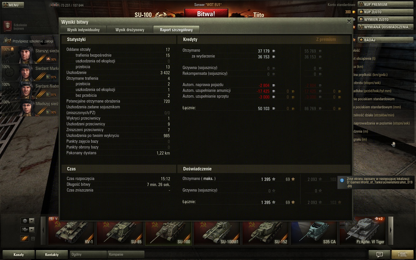Click the elite vehicle filter icon

25,238
